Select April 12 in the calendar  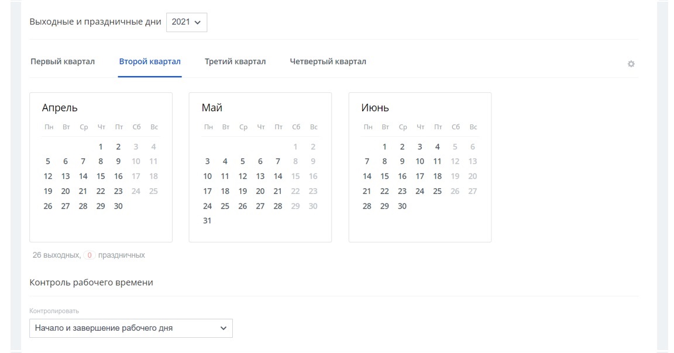48,176
